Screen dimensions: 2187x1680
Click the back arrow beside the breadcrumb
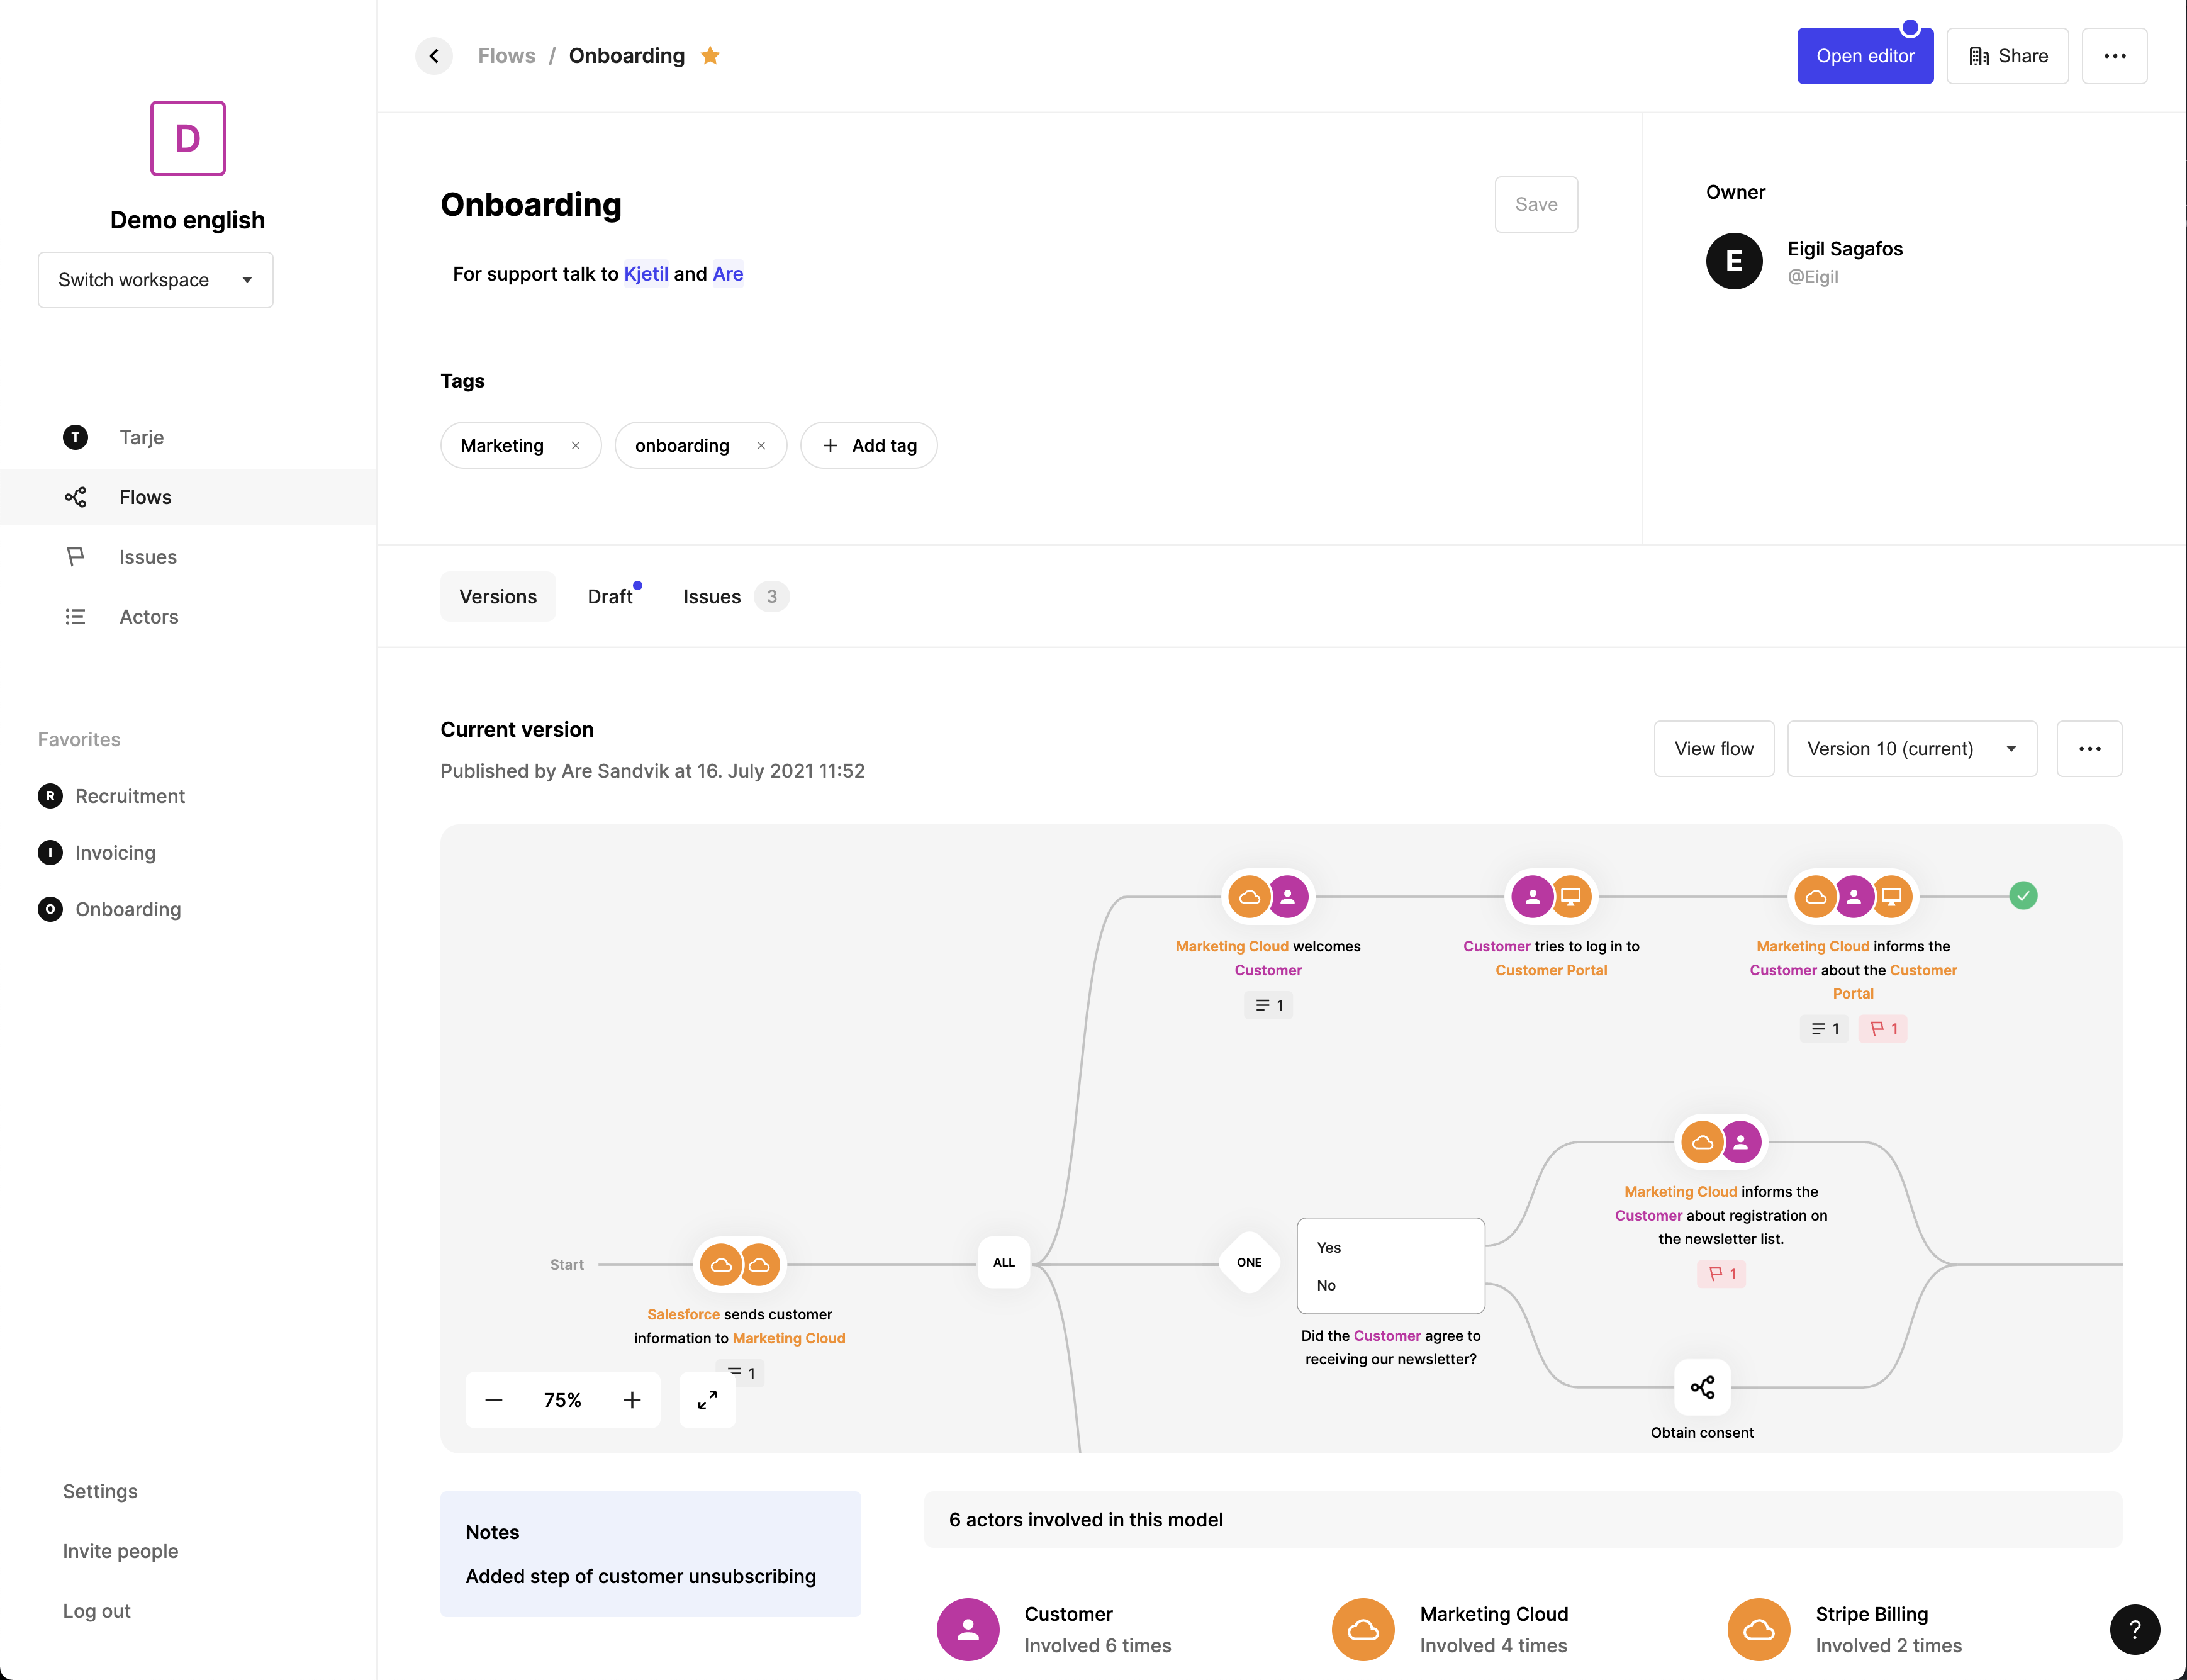(x=434, y=55)
